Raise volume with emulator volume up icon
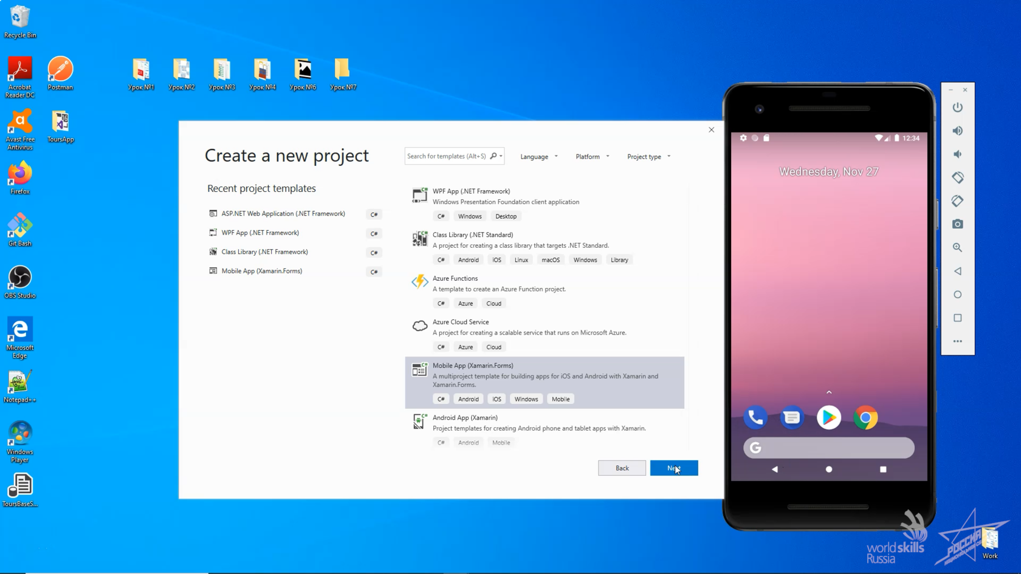The image size is (1021, 574). 957,131
